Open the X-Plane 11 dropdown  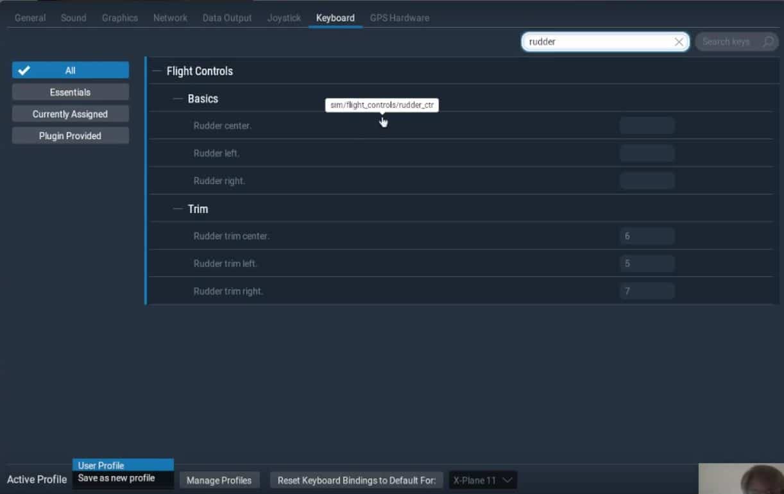482,481
